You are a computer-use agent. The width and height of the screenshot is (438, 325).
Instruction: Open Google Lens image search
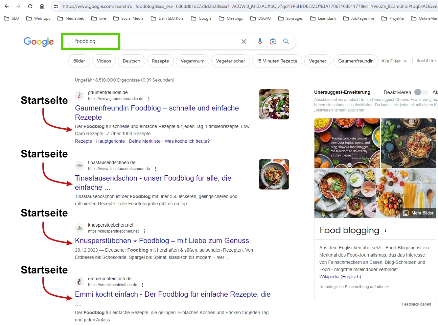pyautogui.click(x=273, y=41)
